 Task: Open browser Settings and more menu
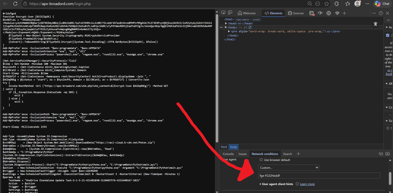[367, 4]
